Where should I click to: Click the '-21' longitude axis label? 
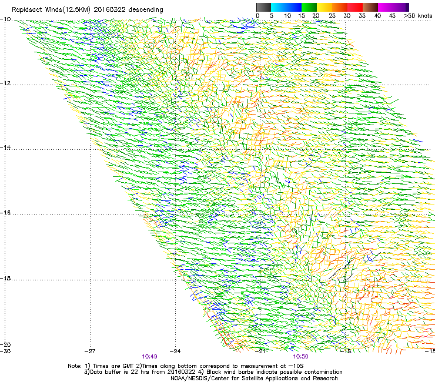[x=260, y=351]
